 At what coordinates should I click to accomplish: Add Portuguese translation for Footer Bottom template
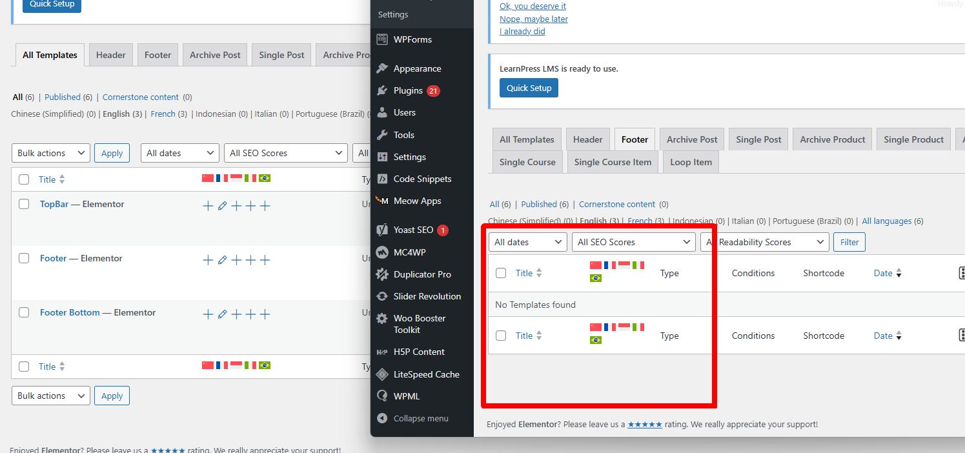point(265,314)
